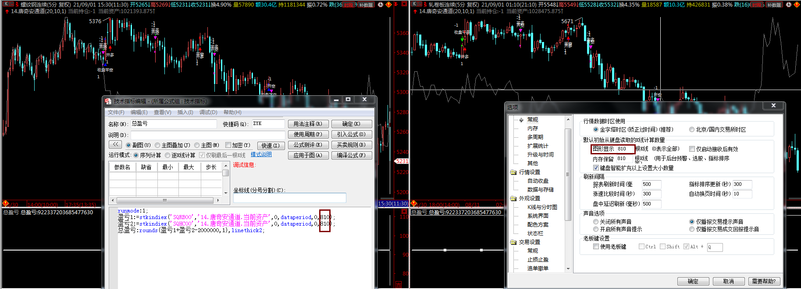801x289 pixels.
Task: Click the K icon in left chart header
Action: (6, 4)
